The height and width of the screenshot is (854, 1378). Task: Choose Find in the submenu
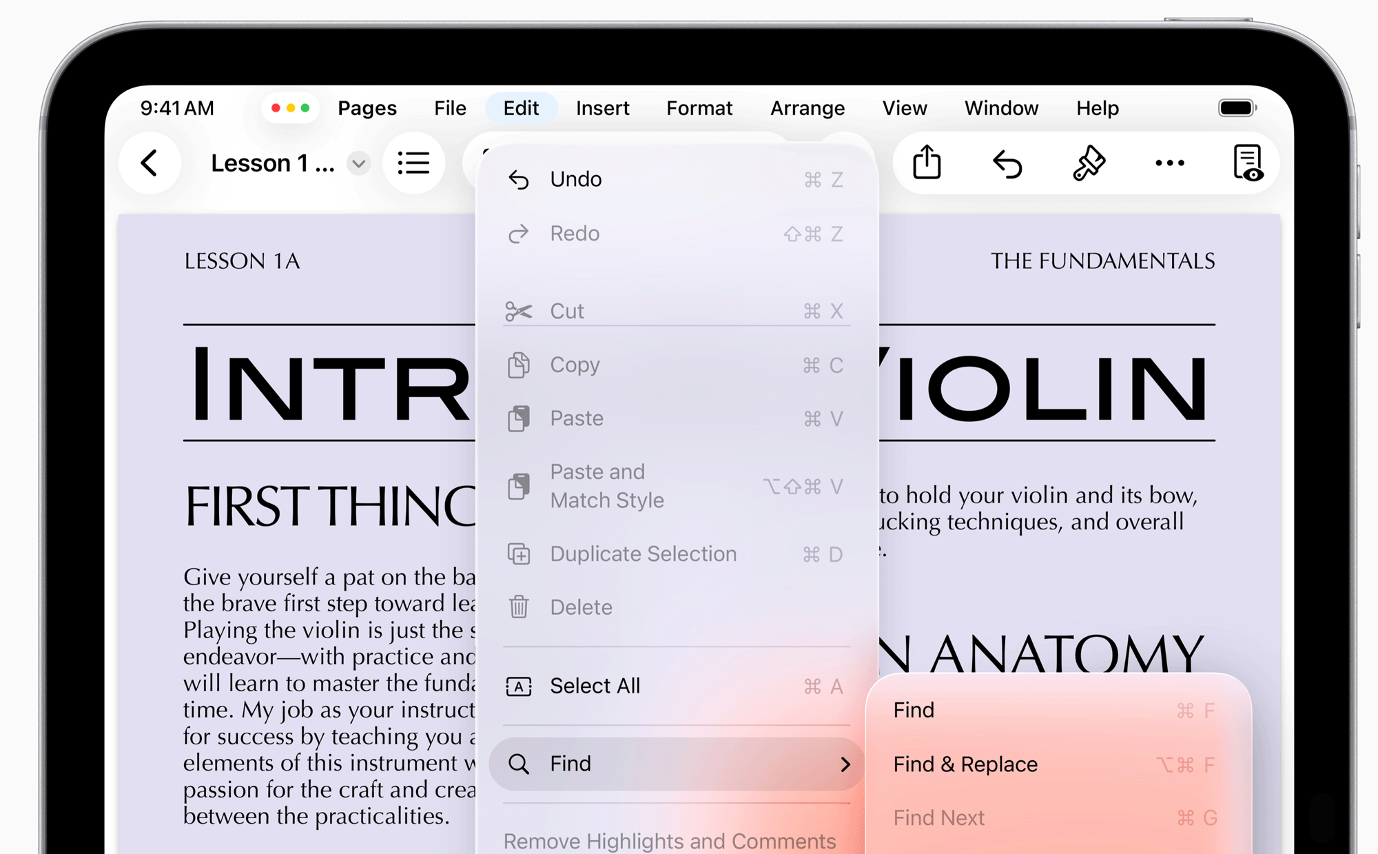click(x=1058, y=711)
